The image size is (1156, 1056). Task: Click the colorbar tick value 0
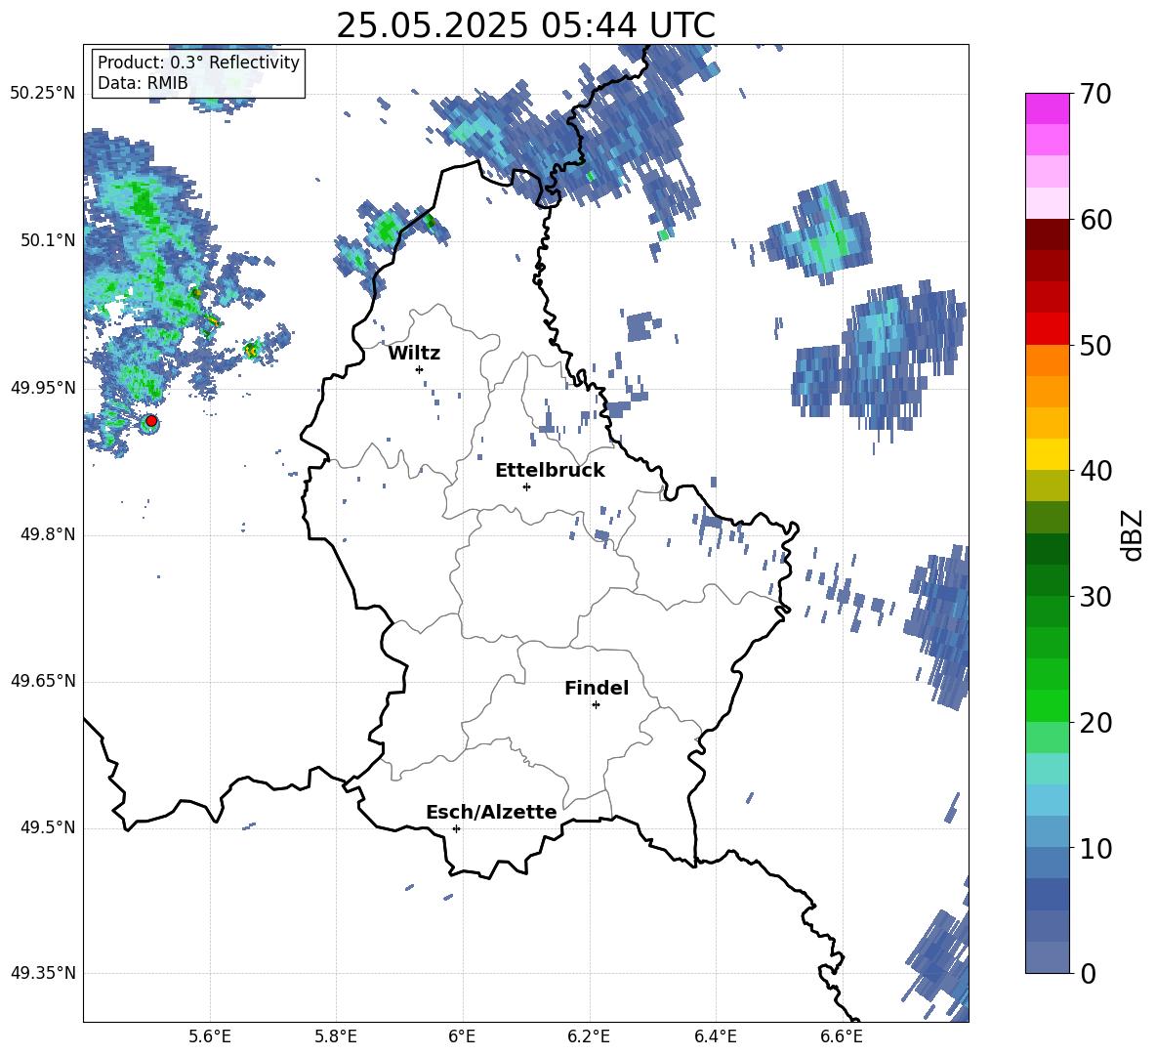(1088, 974)
